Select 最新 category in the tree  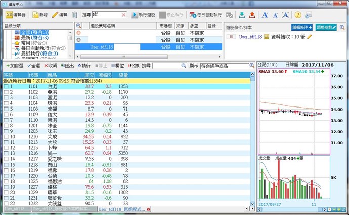pos(32,39)
